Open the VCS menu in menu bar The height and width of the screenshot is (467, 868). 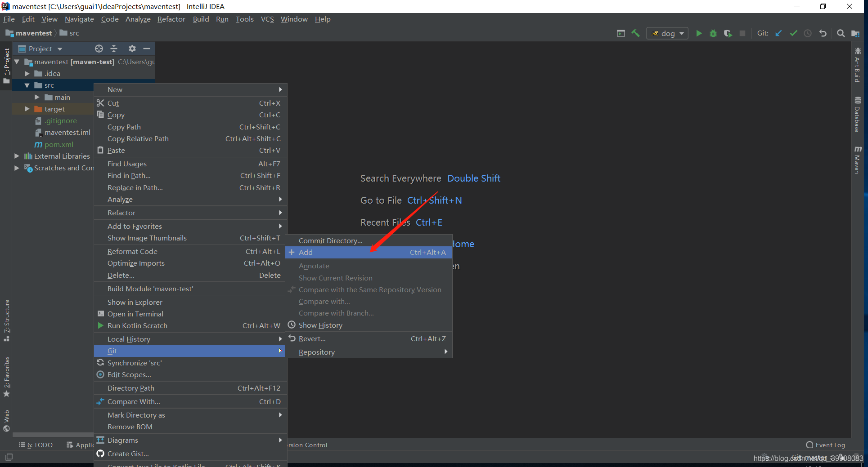[x=267, y=19]
